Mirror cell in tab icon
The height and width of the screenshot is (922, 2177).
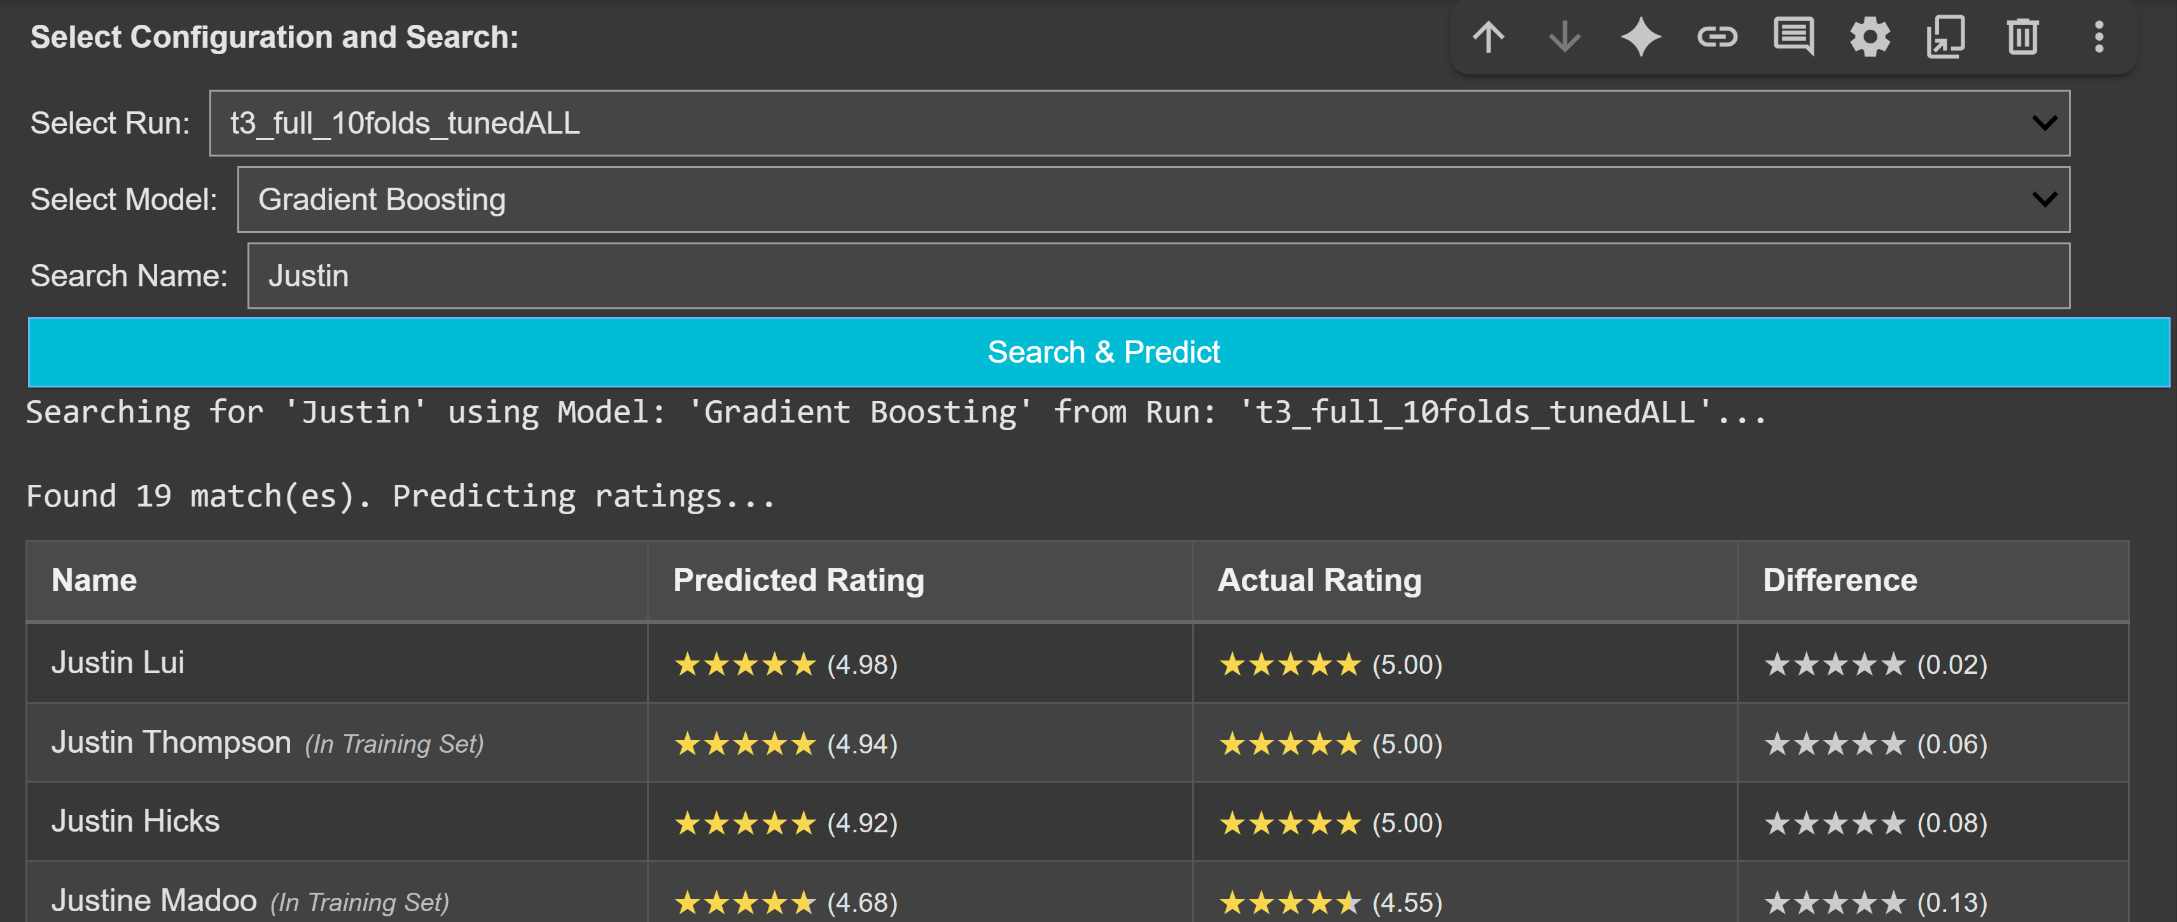point(1945,37)
